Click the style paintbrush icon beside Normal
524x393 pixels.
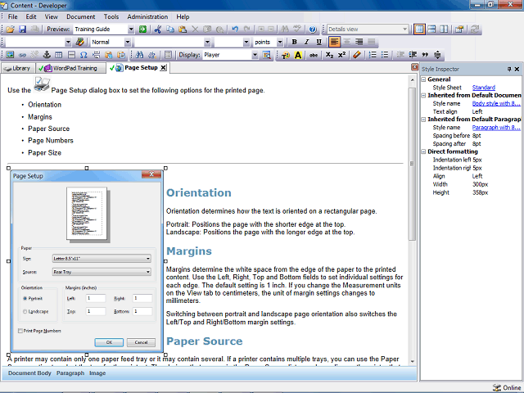(x=79, y=42)
